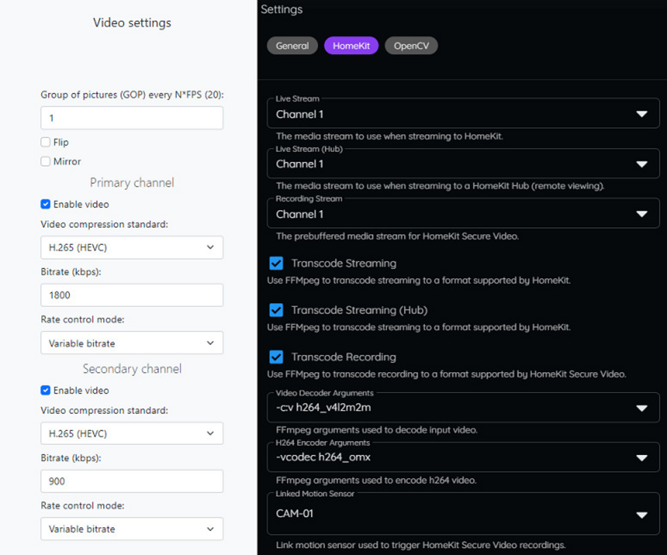Disable Transcode Streaming (Hub) checkbox
This screenshot has width=667, height=555.
point(276,310)
